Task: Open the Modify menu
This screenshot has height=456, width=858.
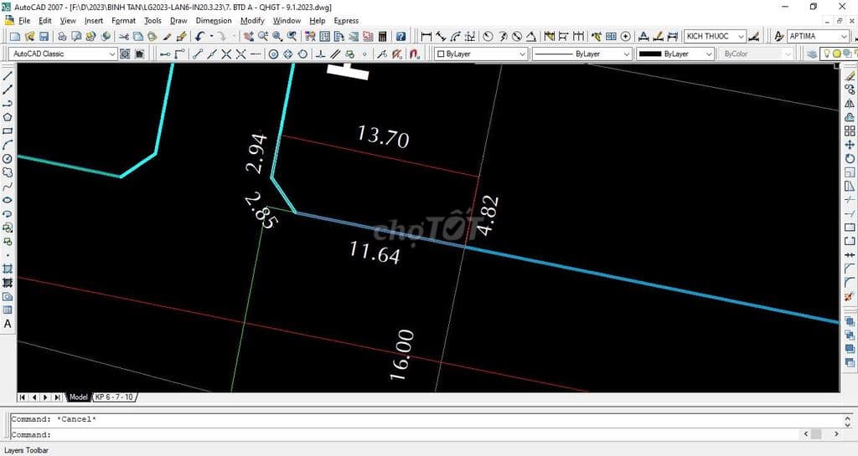Action: point(252,21)
